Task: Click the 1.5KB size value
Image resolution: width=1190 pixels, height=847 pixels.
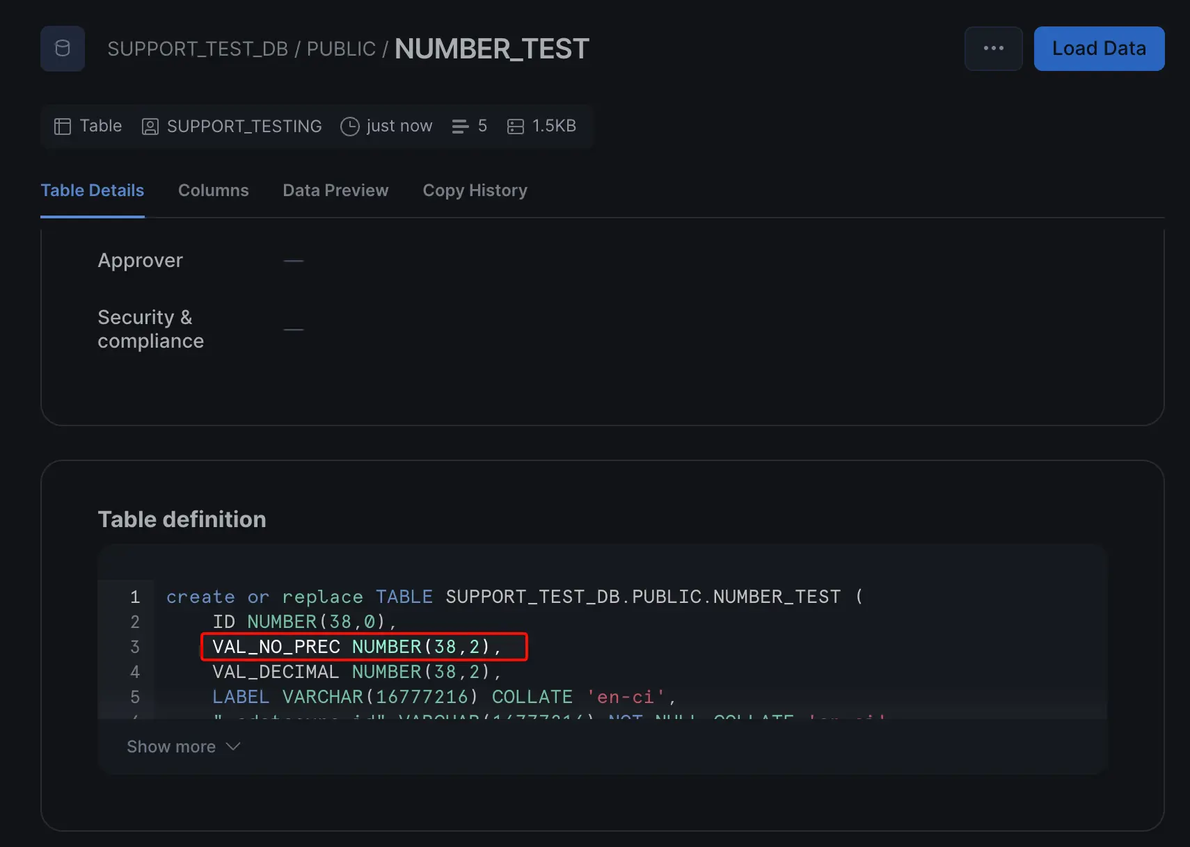Action: [x=554, y=126]
